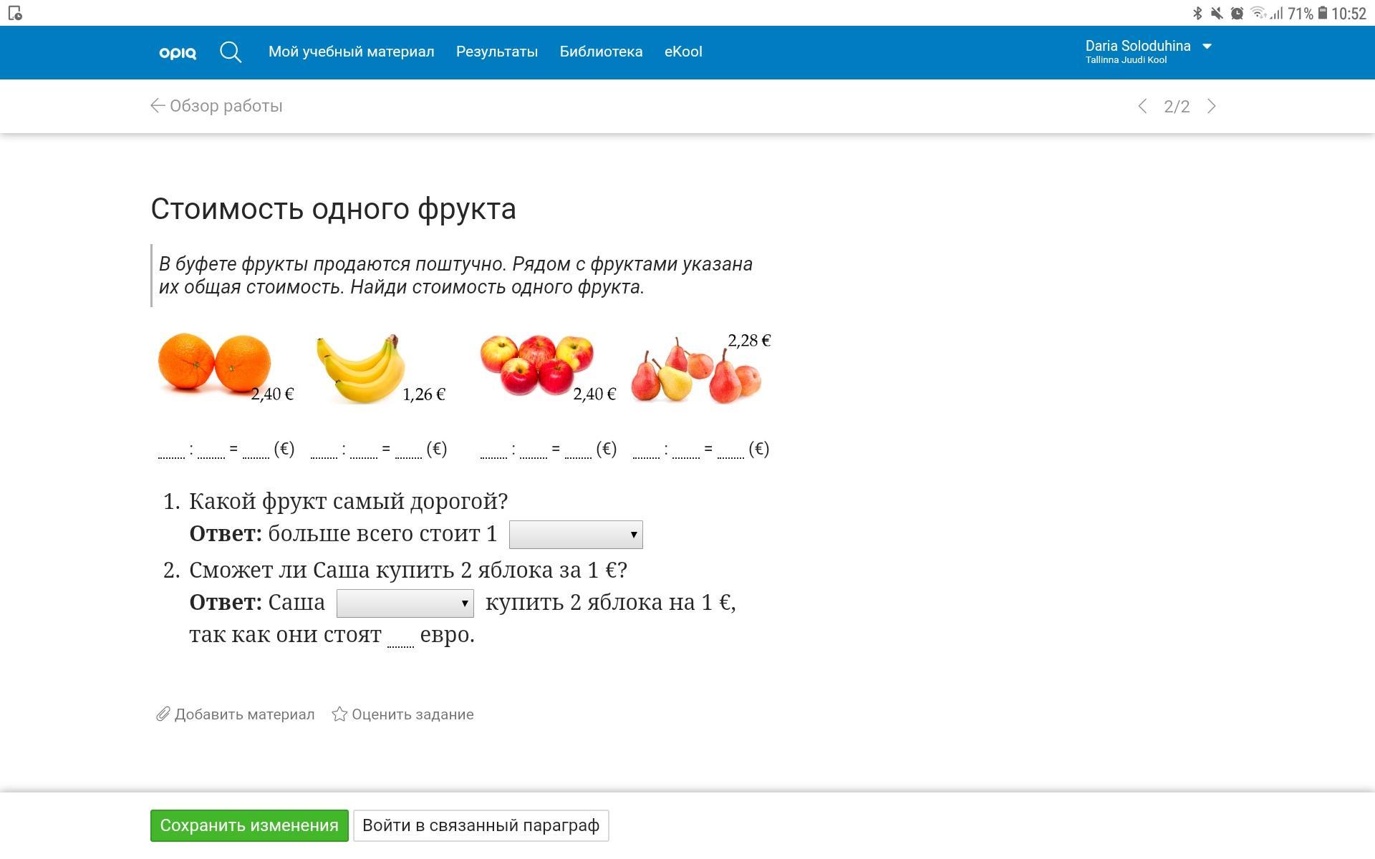Screen dimensions: 1375x859
Task: Open the Библиотека menu item
Action: point(601,52)
